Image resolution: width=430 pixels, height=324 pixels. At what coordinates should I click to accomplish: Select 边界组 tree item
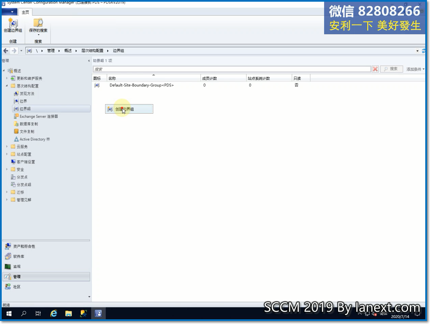pyautogui.click(x=51, y=109)
